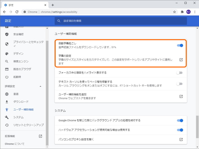Click the address bar URL
The width and height of the screenshot is (199, 149).
click(x=59, y=12)
